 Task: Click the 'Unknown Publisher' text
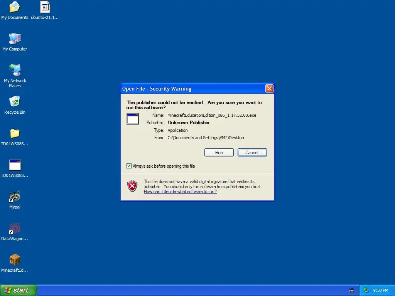189,123
